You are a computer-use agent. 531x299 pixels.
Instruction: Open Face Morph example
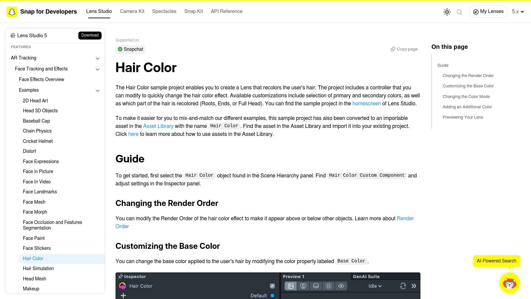pyautogui.click(x=35, y=212)
